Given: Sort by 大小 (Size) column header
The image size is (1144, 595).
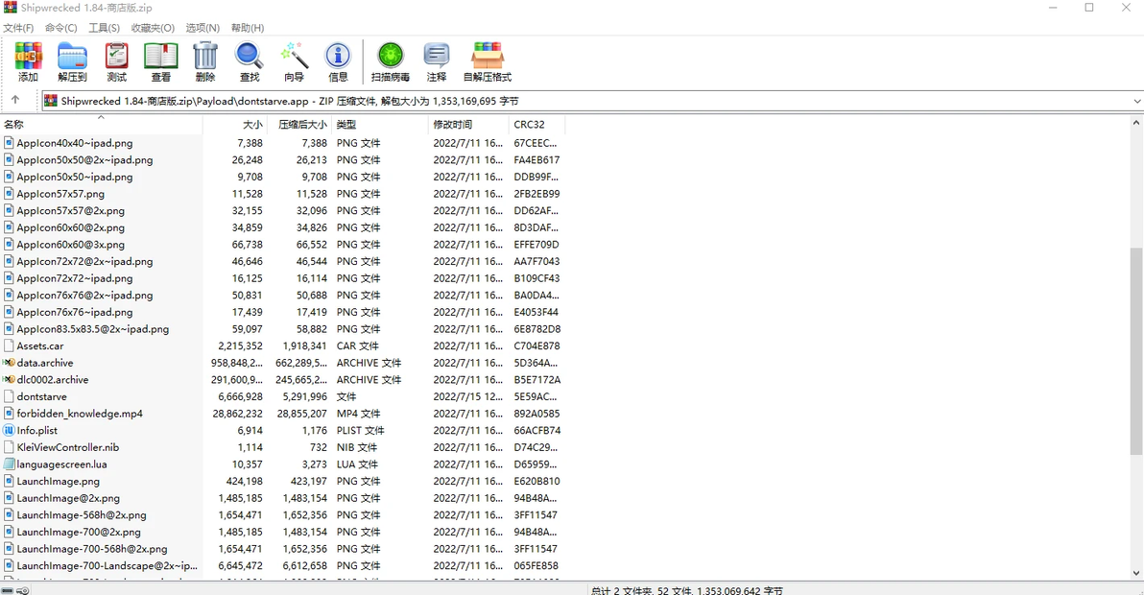Looking at the screenshot, I should click(x=251, y=125).
